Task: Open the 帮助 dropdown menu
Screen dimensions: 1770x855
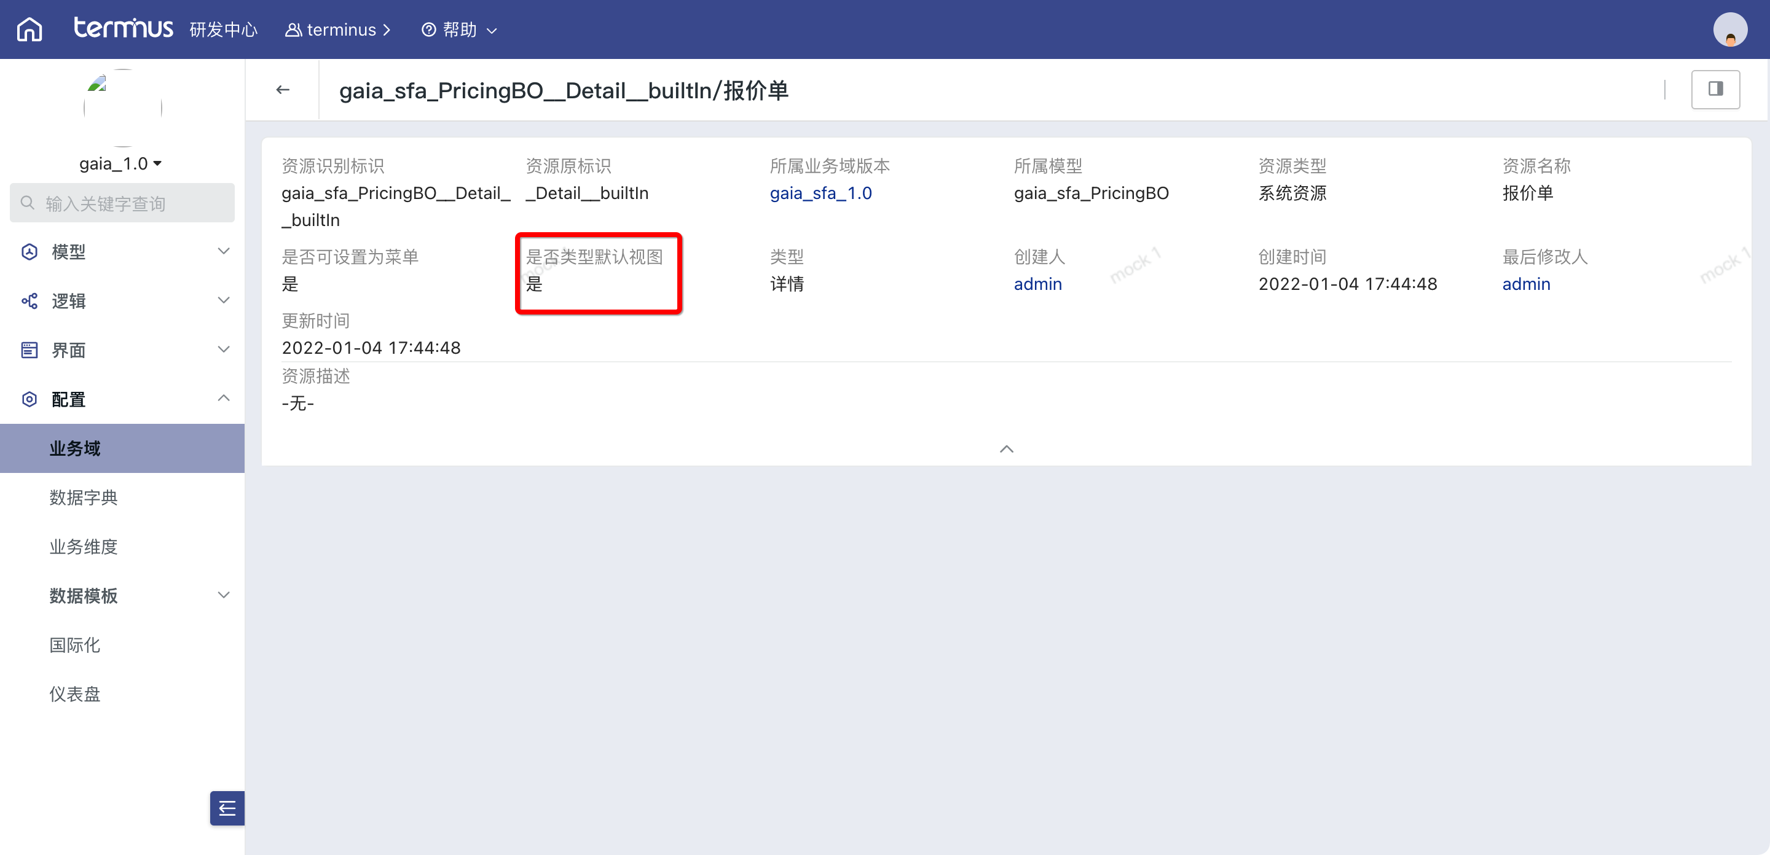Action: pos(459,29)
